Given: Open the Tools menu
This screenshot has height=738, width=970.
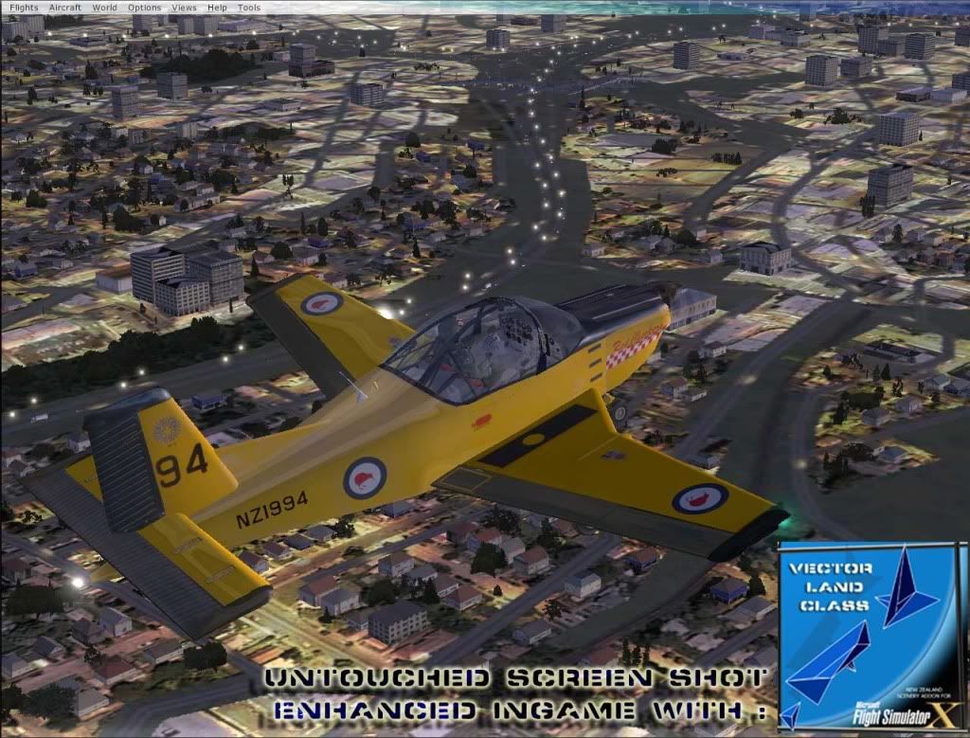Looking at the screenshot, I should [x=249, y=8].
